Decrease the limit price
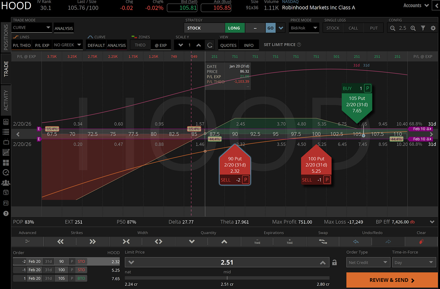440x289 pixels. point(131,262)
